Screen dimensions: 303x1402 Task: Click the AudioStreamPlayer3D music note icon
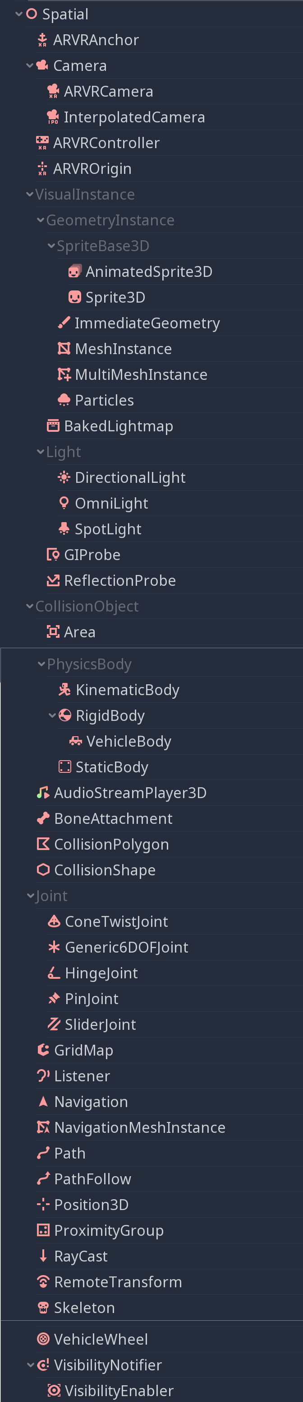coord(43,793)
